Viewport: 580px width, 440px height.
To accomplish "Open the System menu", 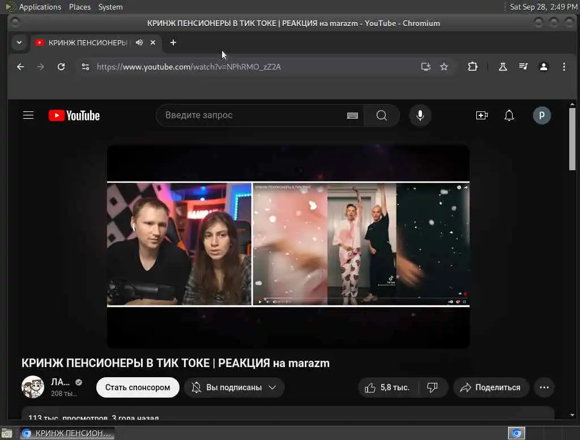I will point(110,7).
